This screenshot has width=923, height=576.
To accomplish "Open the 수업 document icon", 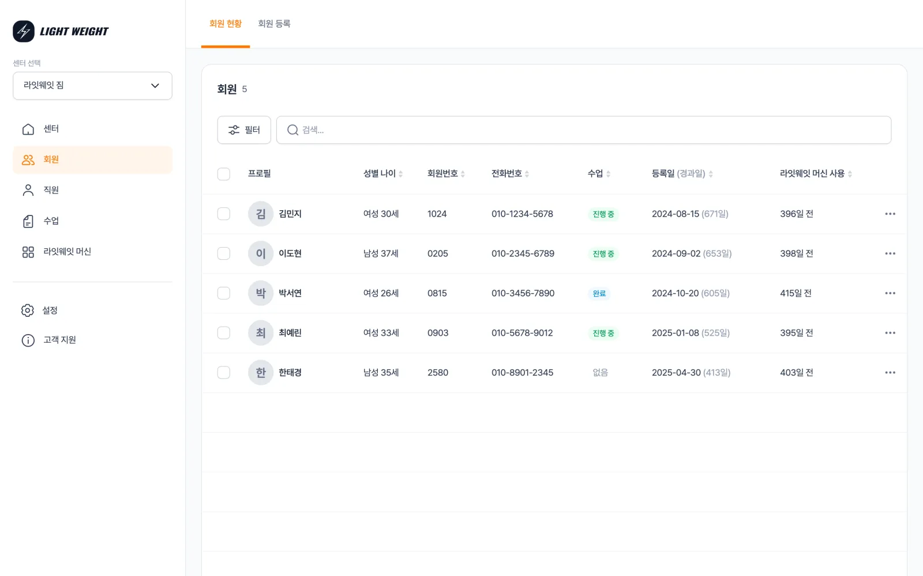I will coord(28,221).
